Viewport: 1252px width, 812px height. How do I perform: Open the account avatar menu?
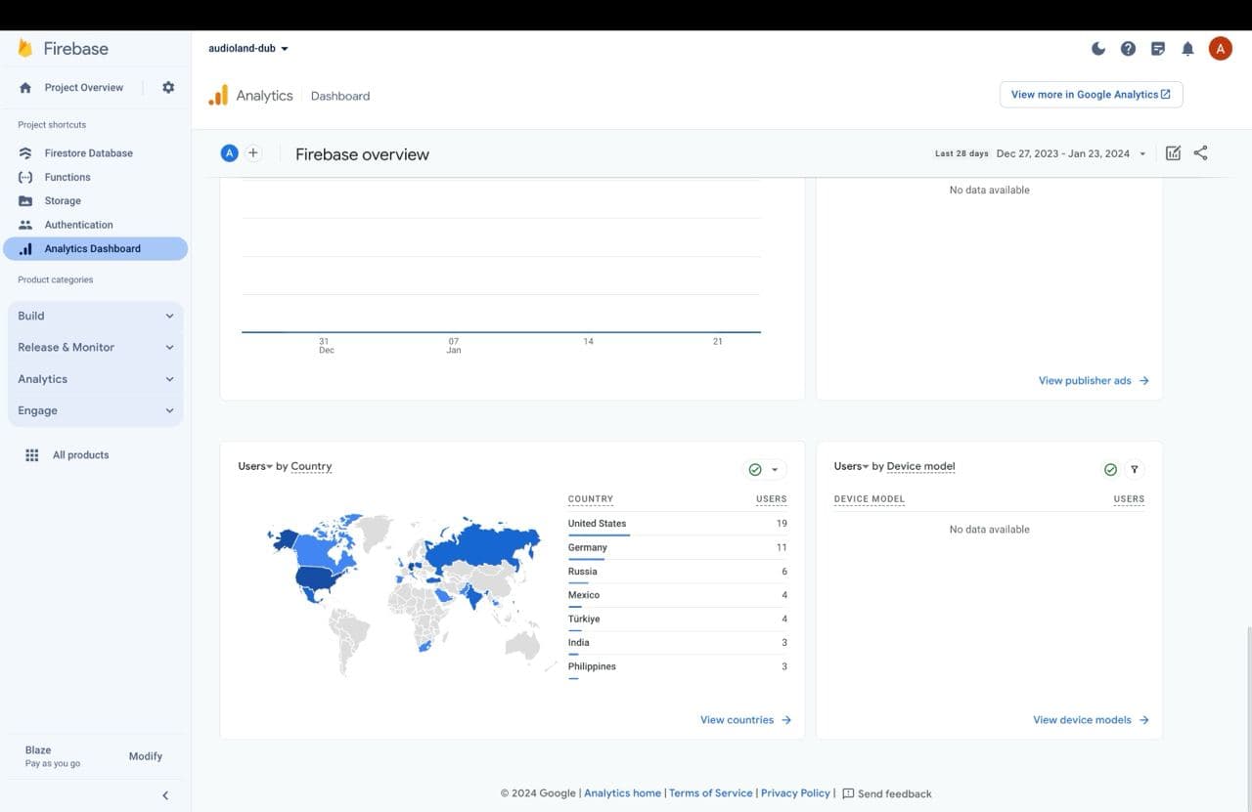[1220, 48]
